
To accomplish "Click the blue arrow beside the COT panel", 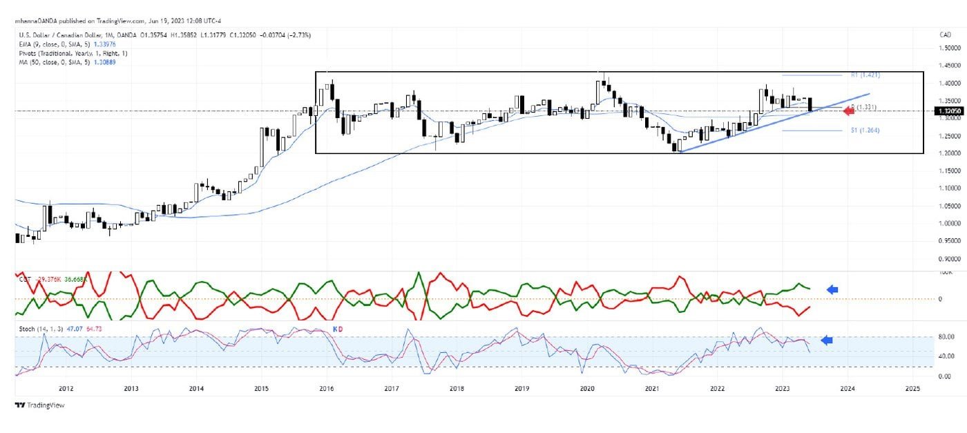I will 832,290.
